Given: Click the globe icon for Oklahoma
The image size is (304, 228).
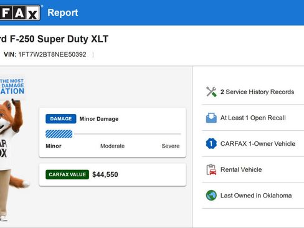Looking at the screenshot, I should pos(211,196).
